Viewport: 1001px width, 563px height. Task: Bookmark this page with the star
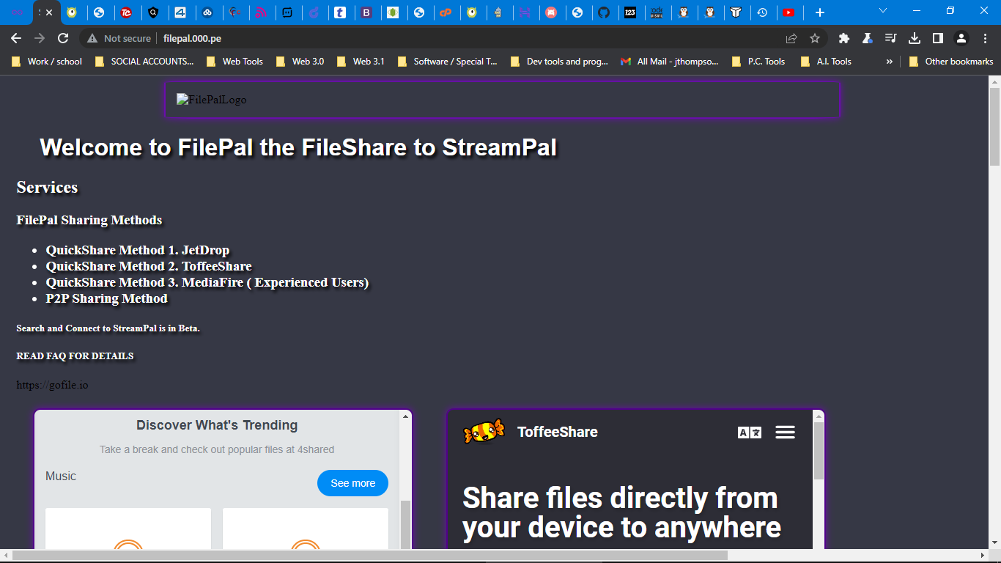pos(814,38)
